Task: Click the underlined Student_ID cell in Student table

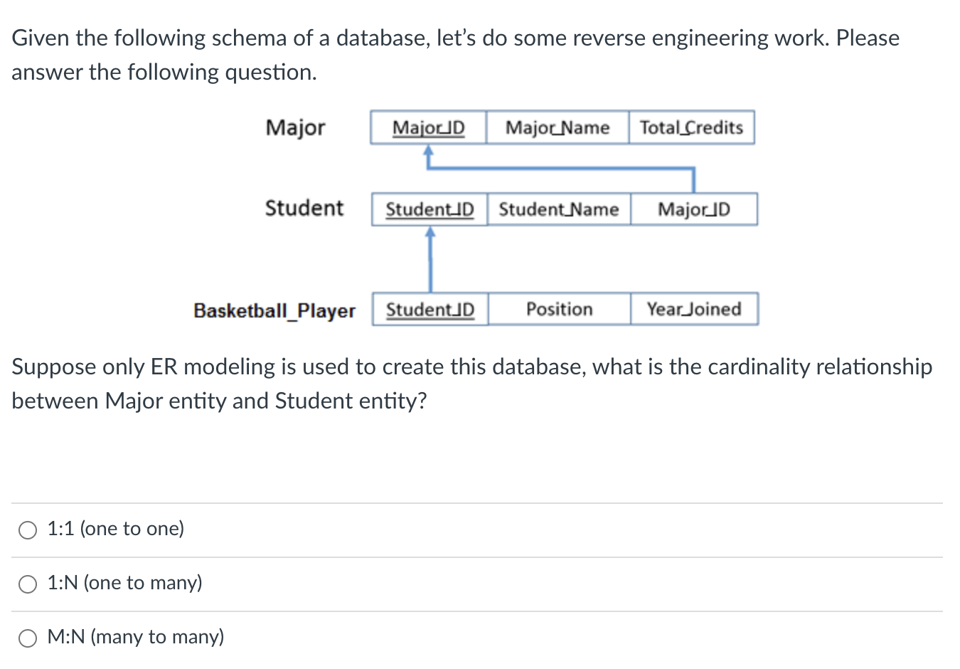Action: 430,210
